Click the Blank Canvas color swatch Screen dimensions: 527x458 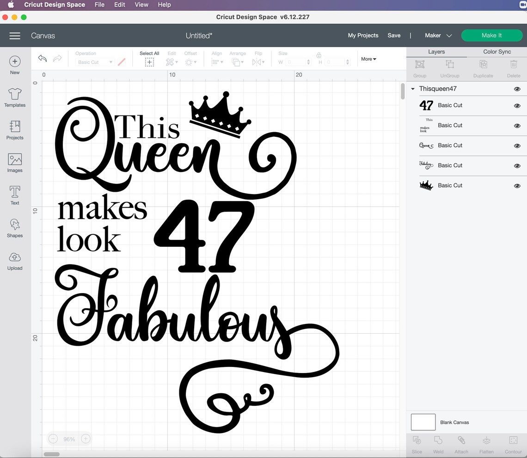click(423, 422)
